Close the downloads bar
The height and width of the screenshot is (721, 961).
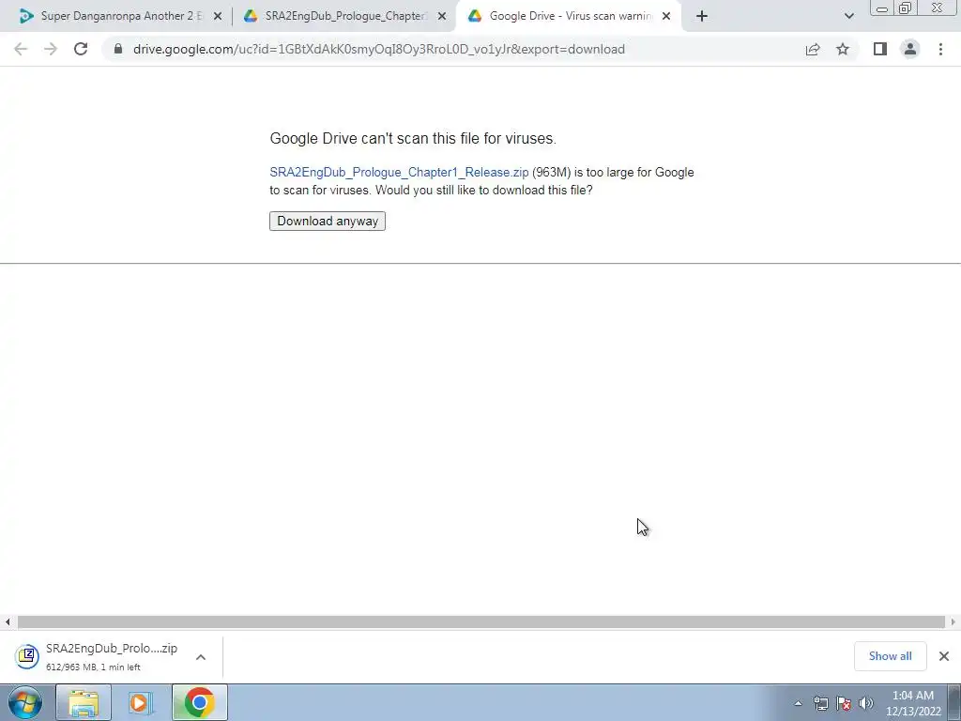click(x=944, y=656)
